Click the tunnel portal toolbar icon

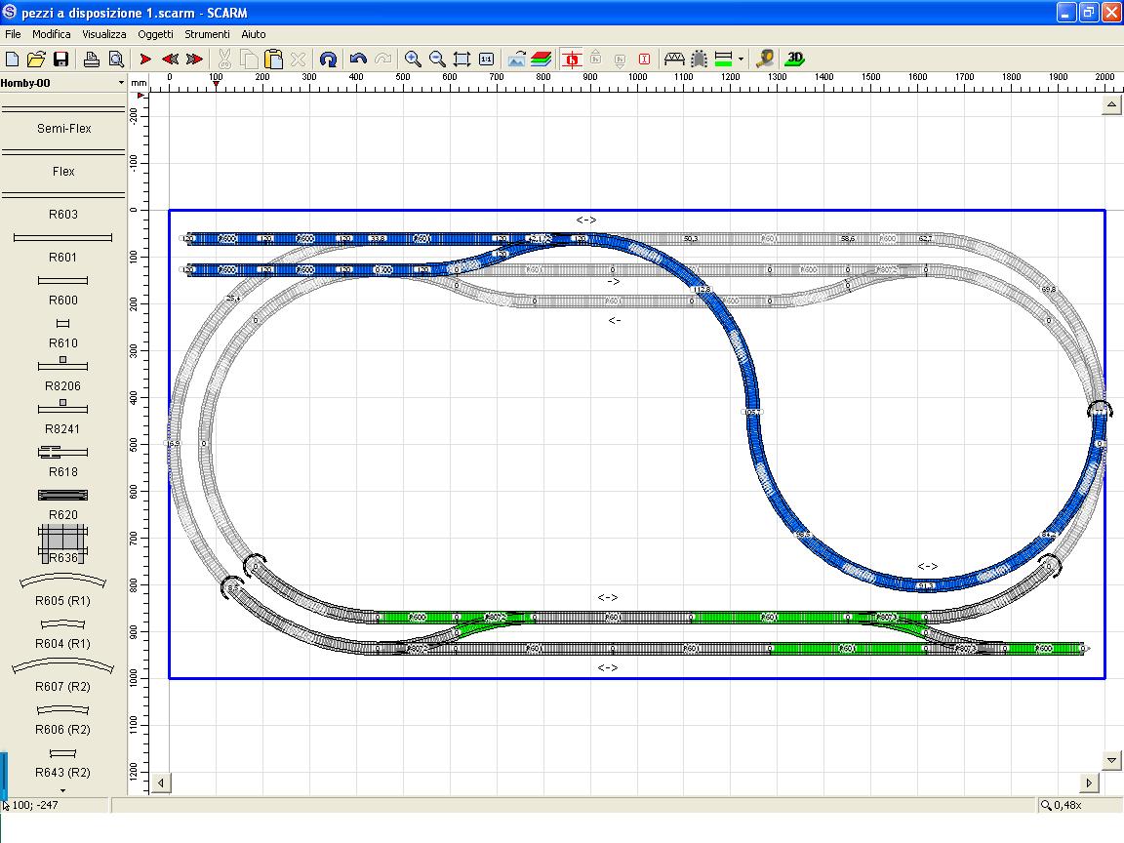coord(699,59)
